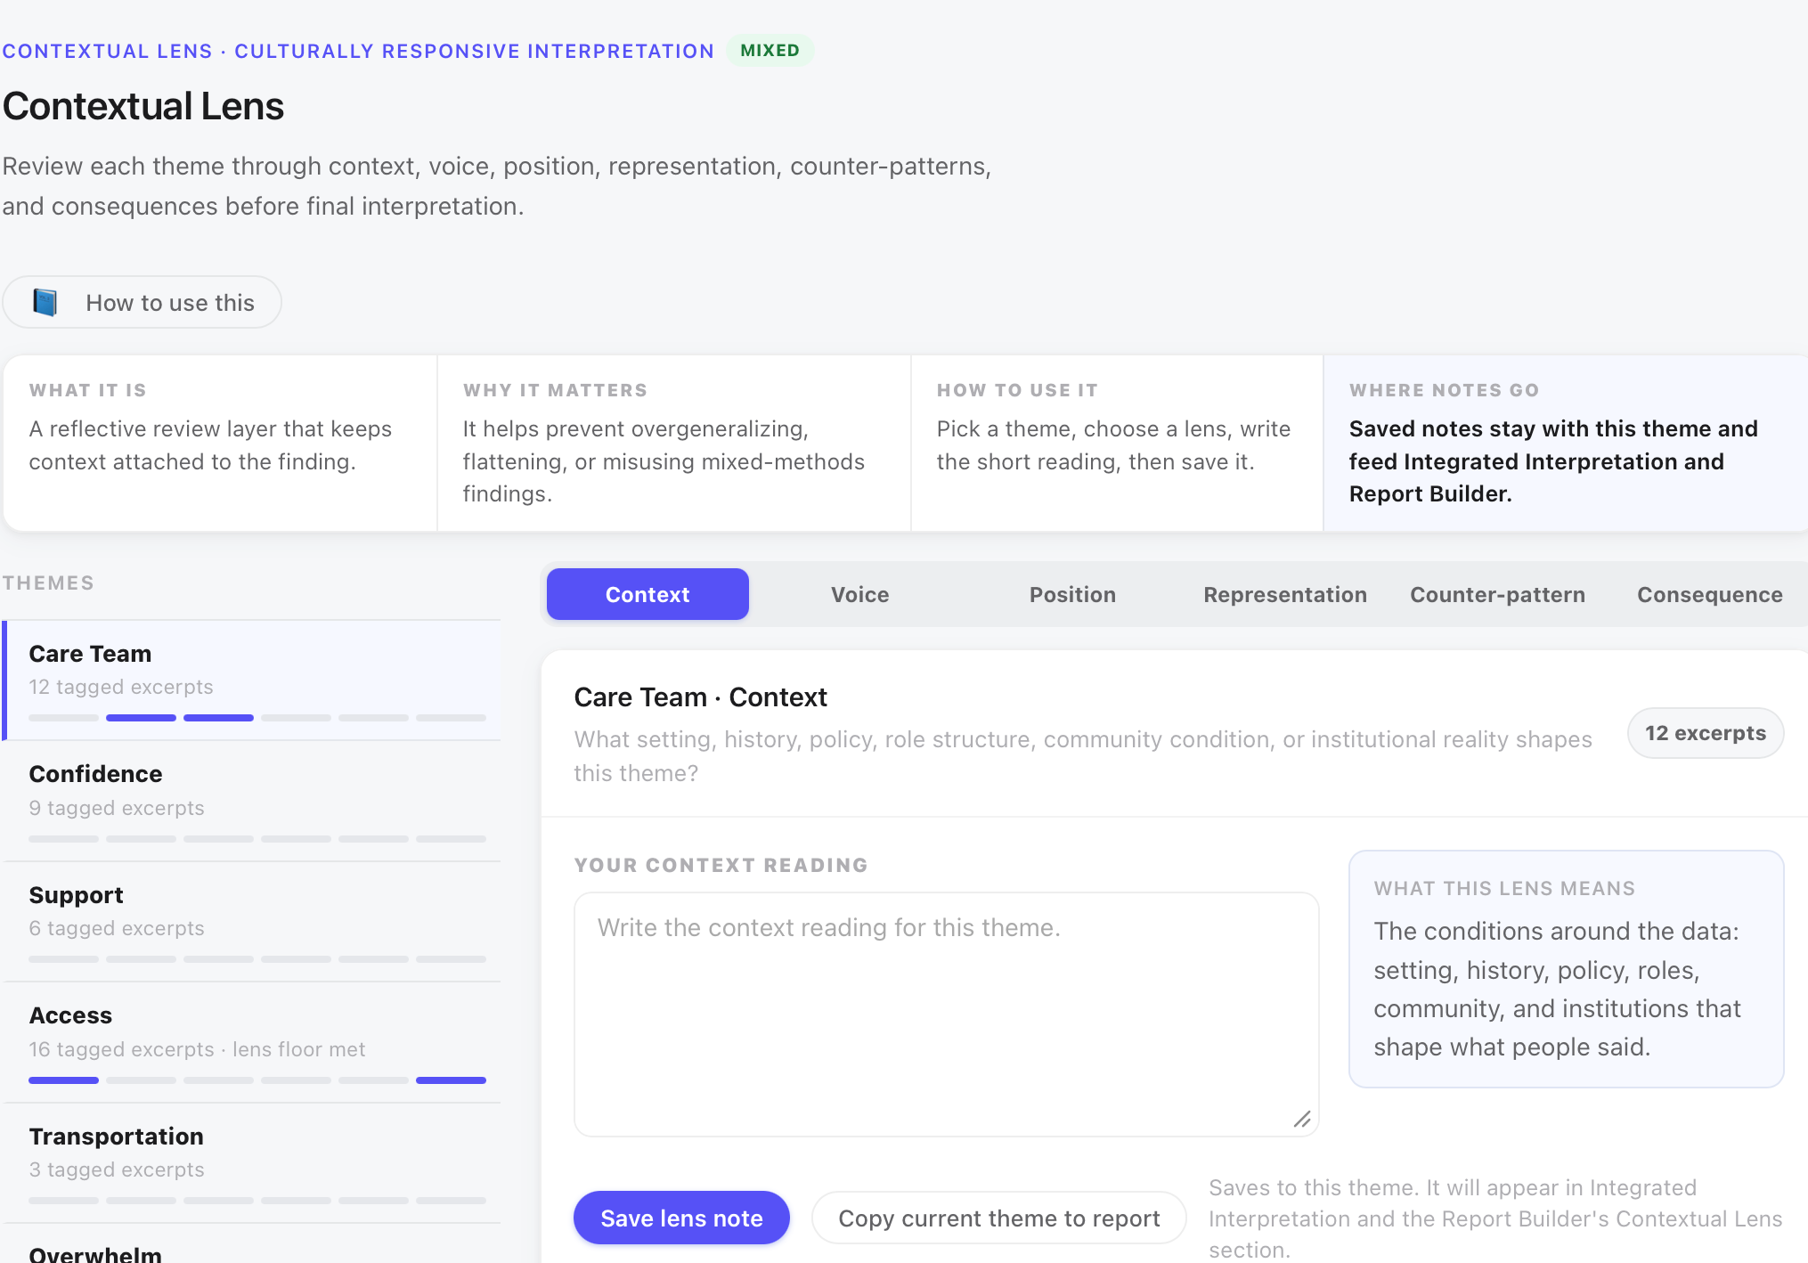Click the Save lens note button
The height and width of the screenshot is (1263, 1808).
[681, 1218]
